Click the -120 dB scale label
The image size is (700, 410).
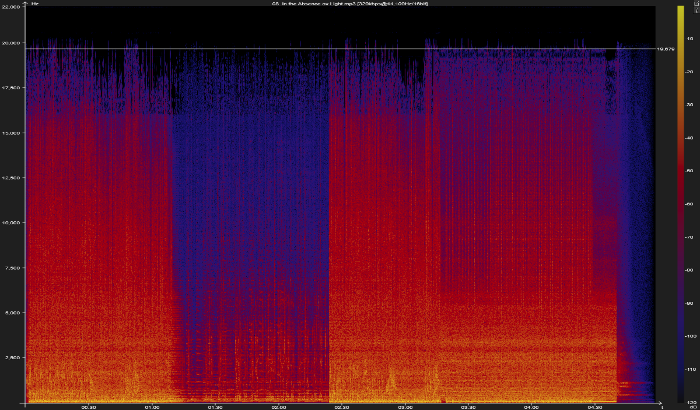coord(690,402)
